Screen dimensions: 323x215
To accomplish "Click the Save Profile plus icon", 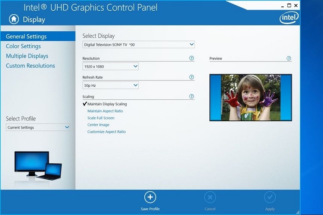I will [150, 197].
